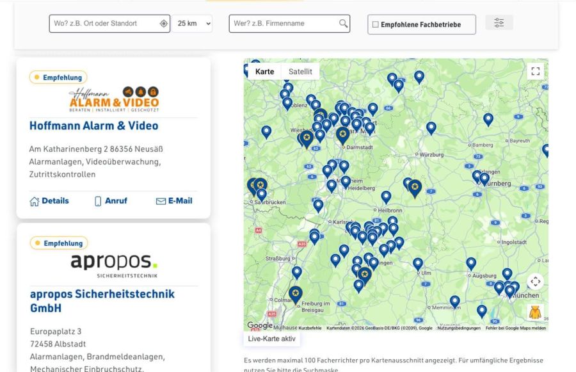Enable Empfohlene Fachbetriebe checkbox
Image resolution: width=576 pixels, height=372 pixels.
tap(376, 24)
